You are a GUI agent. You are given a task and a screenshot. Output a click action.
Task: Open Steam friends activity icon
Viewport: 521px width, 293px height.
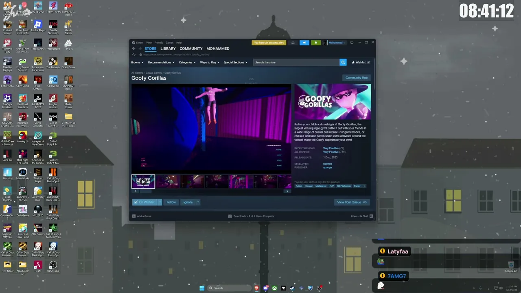coord(293,43)
